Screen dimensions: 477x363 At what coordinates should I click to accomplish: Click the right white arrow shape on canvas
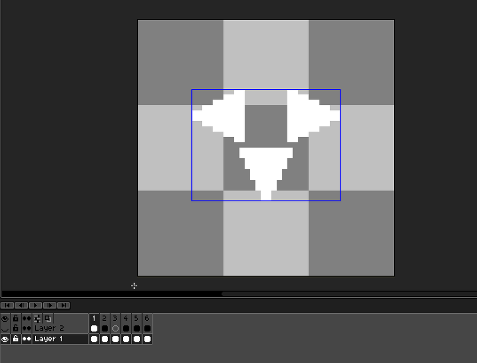pos(307,116)
